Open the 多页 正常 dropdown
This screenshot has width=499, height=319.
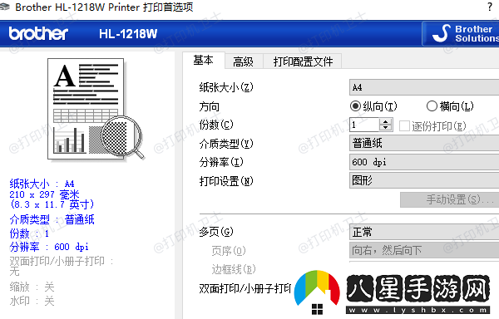[424, 233]
